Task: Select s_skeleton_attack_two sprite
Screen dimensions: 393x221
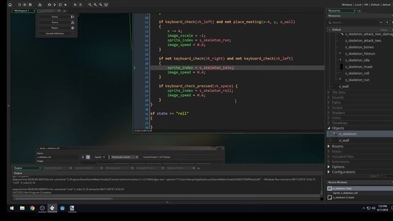Action: click(363, 41)
